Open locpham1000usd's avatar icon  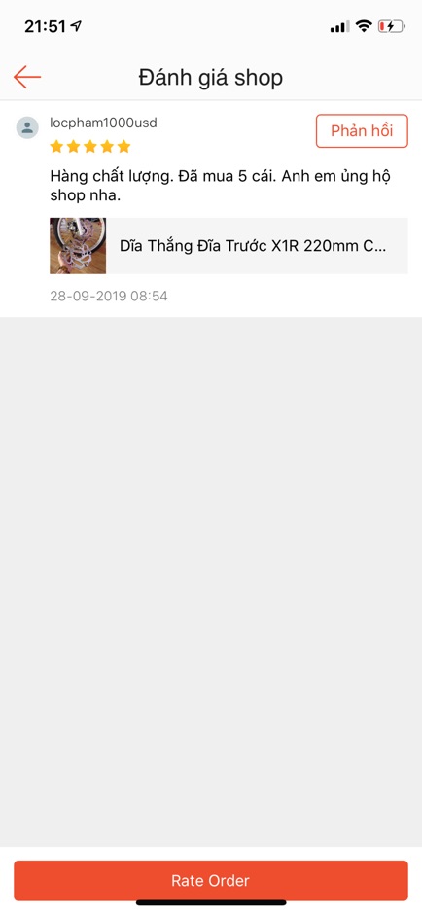[x=27, y=127]
